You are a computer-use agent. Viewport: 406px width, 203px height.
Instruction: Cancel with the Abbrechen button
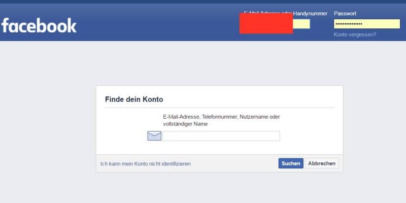[321, 163]
